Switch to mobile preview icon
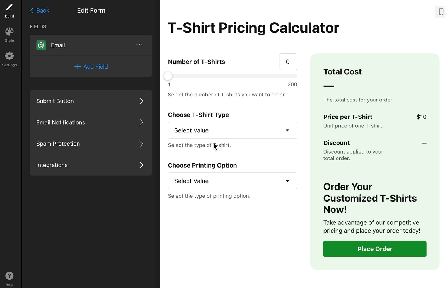Screen dimensions: 445x288 tap(441, 12)
